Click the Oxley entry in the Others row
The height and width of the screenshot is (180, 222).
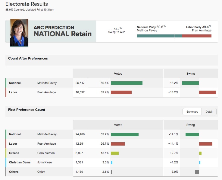pyautogui.click(x=41, y=172)
